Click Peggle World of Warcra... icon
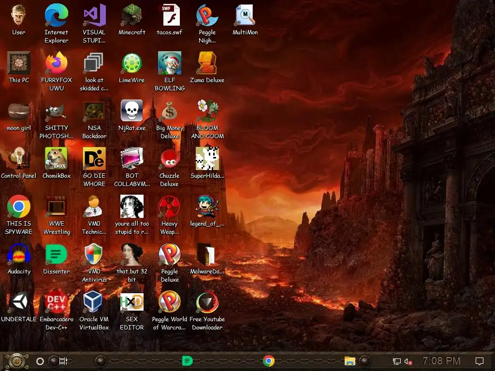Screen dimensions: 495x371 click(x=170, y=302)
